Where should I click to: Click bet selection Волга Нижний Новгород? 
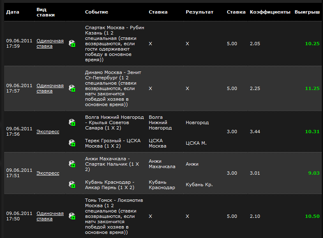[x=160, y=122]
